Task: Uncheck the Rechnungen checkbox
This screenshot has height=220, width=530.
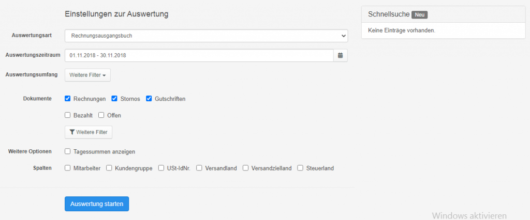Action: tap(68, 99)
